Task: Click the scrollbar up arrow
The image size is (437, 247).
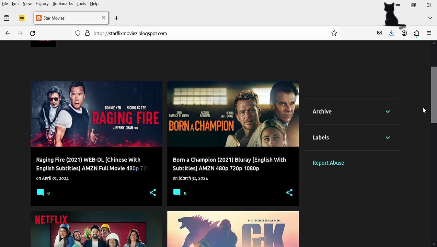Action: 434,43
